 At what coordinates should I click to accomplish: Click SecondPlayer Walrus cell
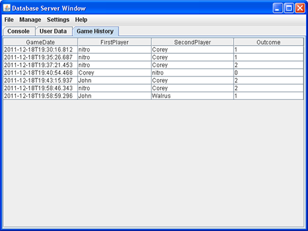(193, 96)
